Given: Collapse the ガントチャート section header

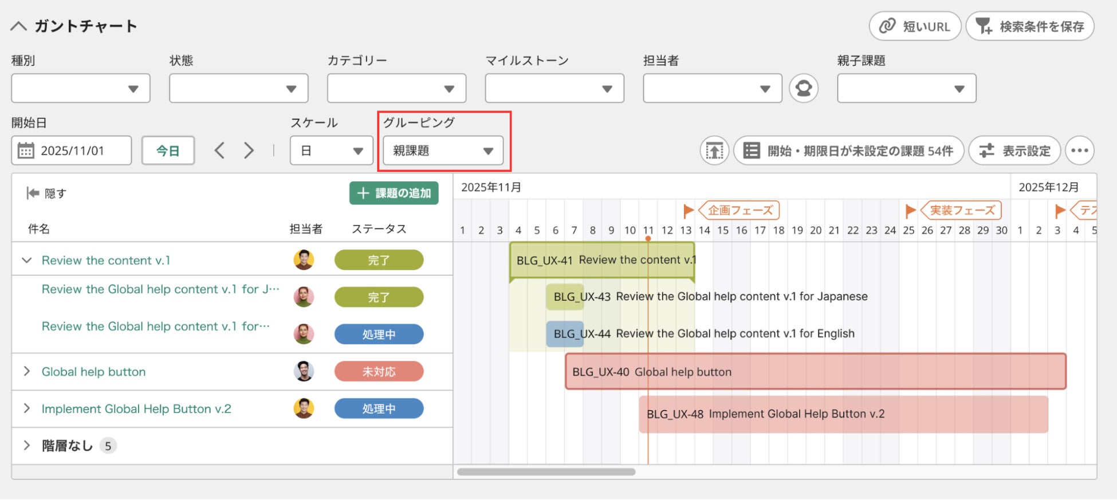Looking at the screenshot, I should (x=19, y=26).
